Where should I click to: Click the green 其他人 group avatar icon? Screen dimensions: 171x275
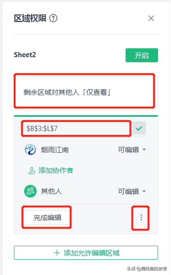(x=30, y=191)
